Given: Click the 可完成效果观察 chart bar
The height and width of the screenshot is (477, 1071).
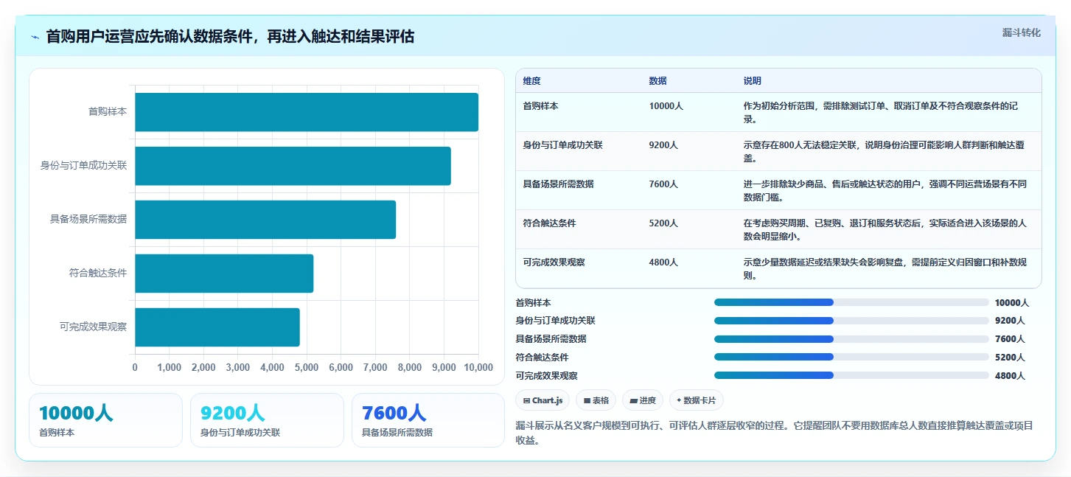Looking at the screenshot, I should (217, 327).
